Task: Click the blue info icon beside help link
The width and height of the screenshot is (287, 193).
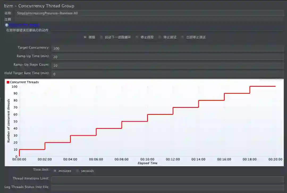Action: pyautogui.click(x=7, y=25)
